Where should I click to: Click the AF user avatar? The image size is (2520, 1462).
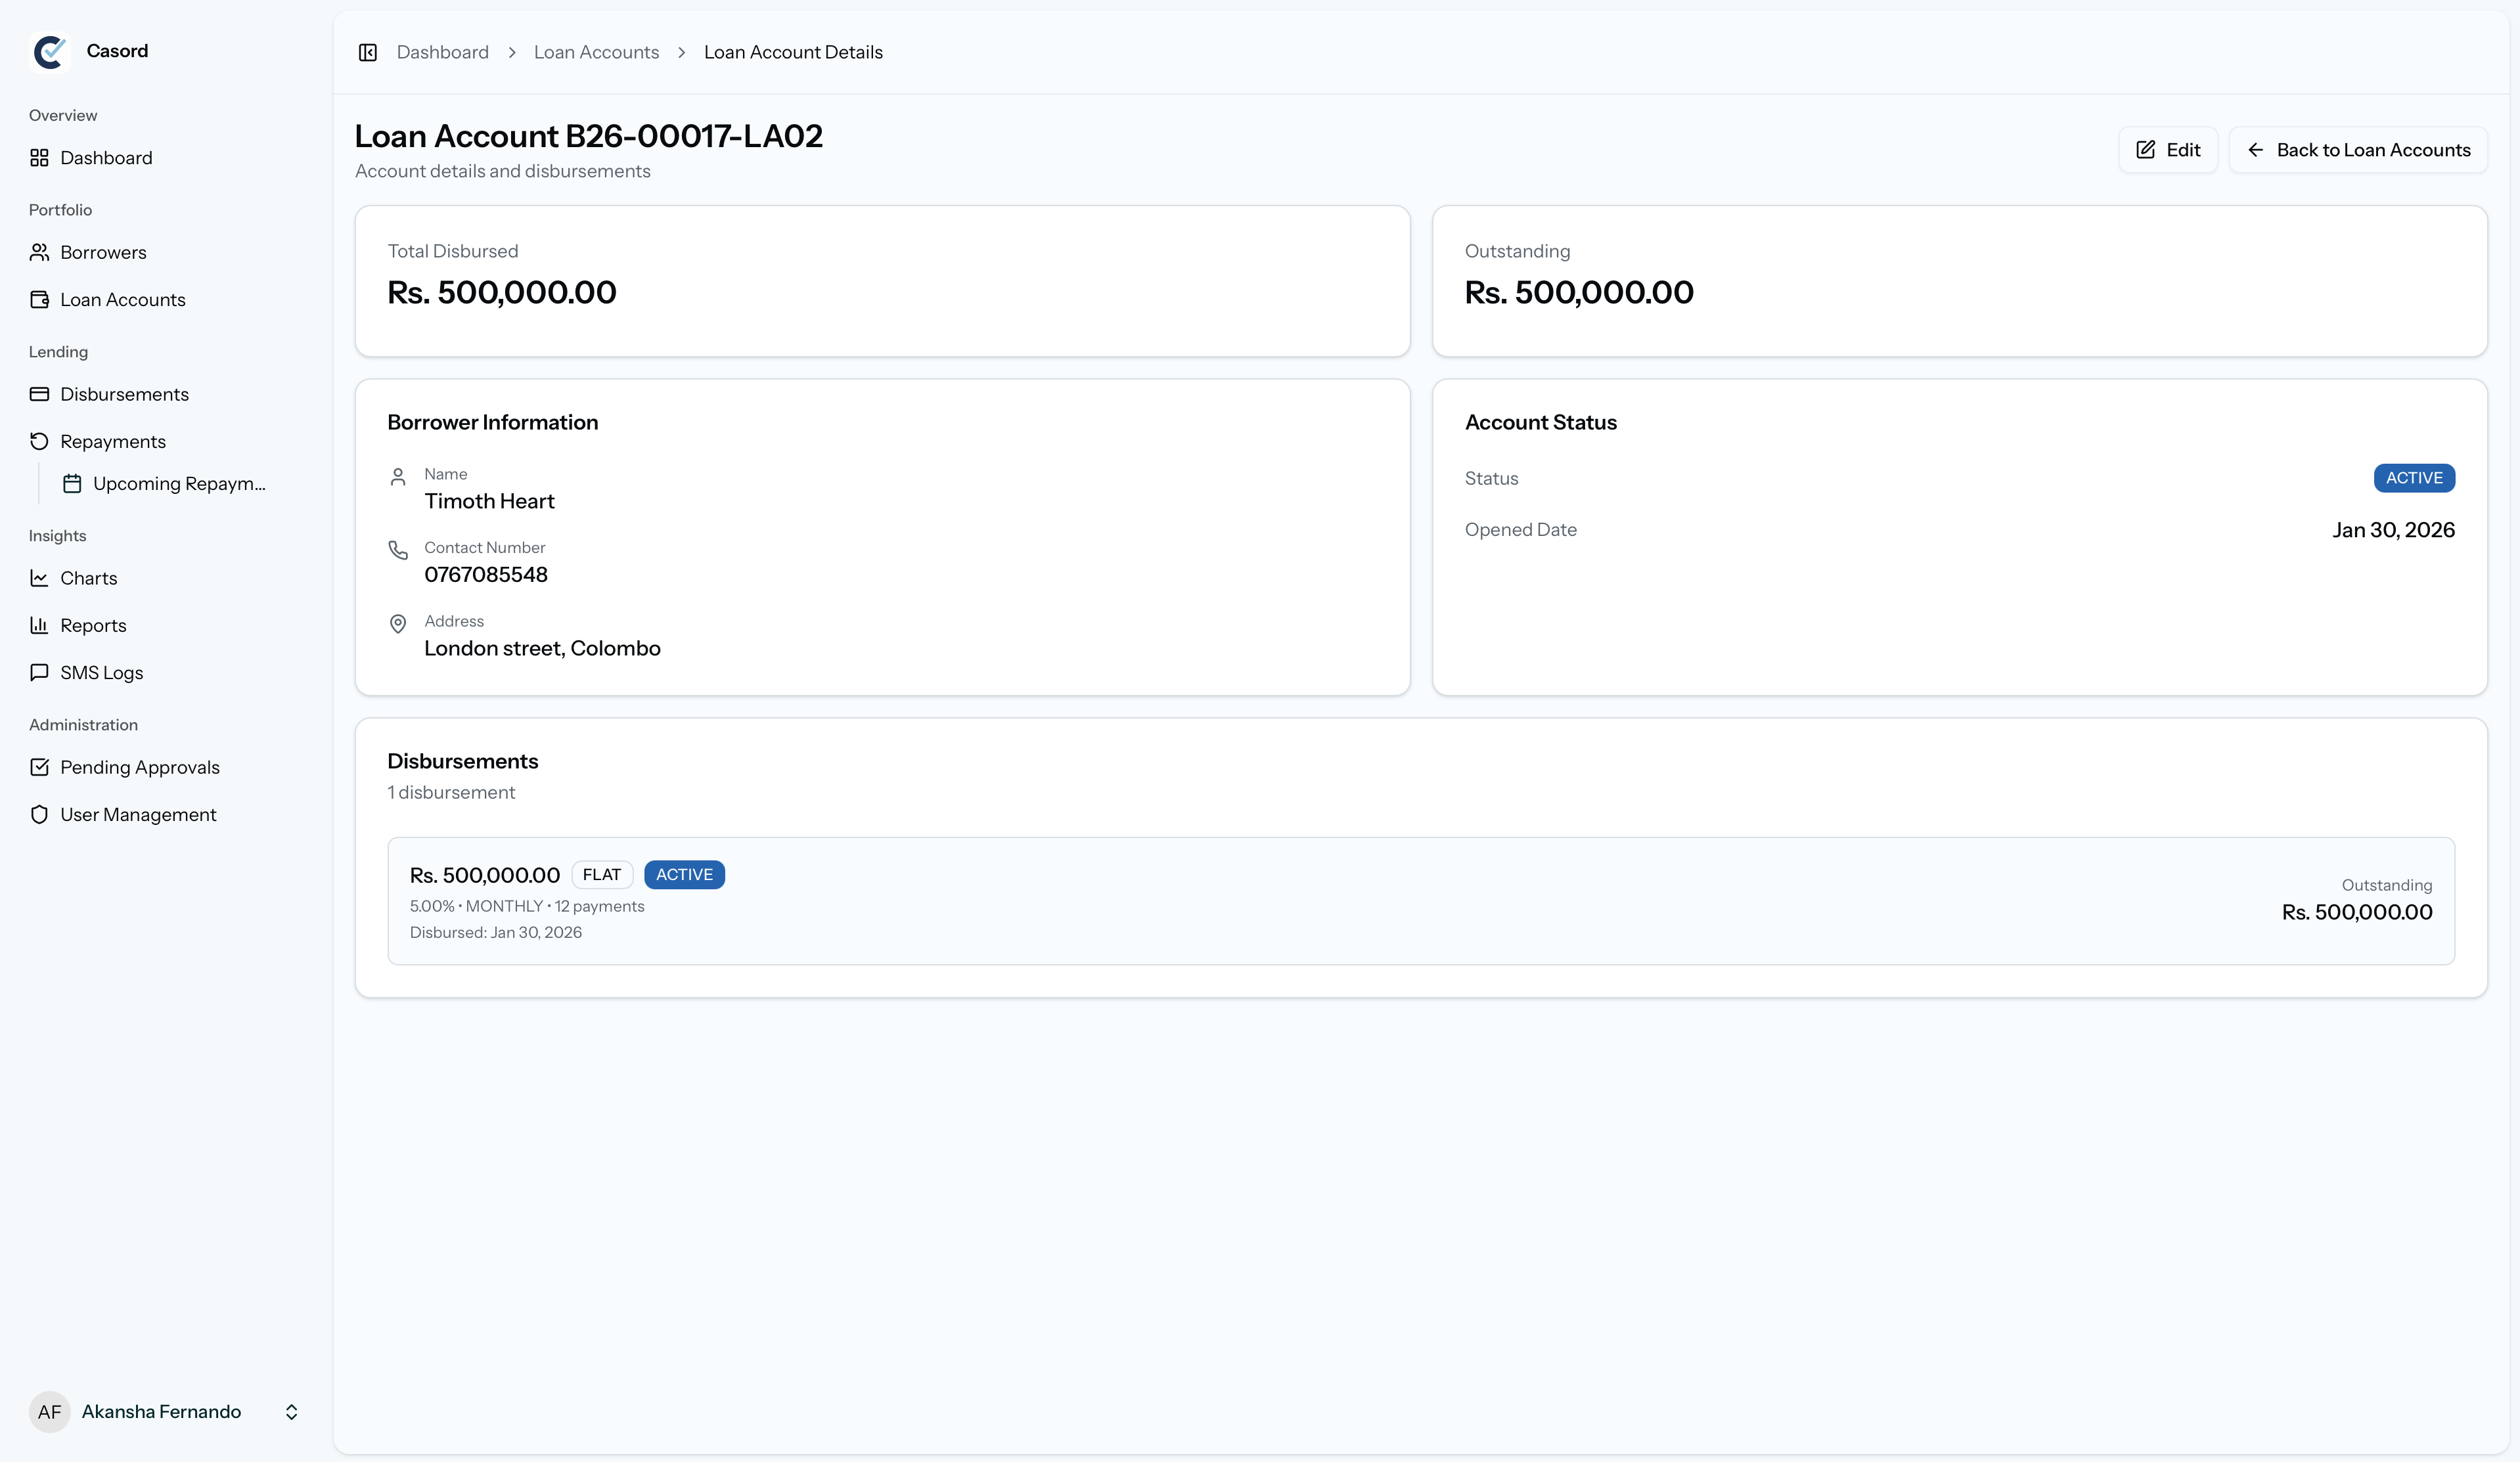(49, 1412)
